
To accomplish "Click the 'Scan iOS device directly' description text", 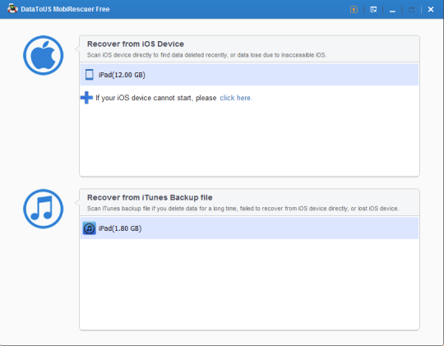I will (x=206, y=55).
